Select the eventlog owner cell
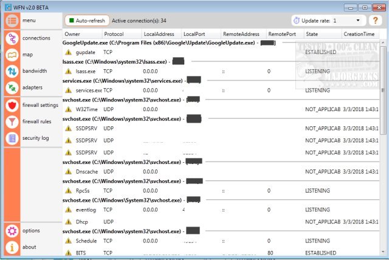Screen dimensions: 389x260 pos(86,210)
